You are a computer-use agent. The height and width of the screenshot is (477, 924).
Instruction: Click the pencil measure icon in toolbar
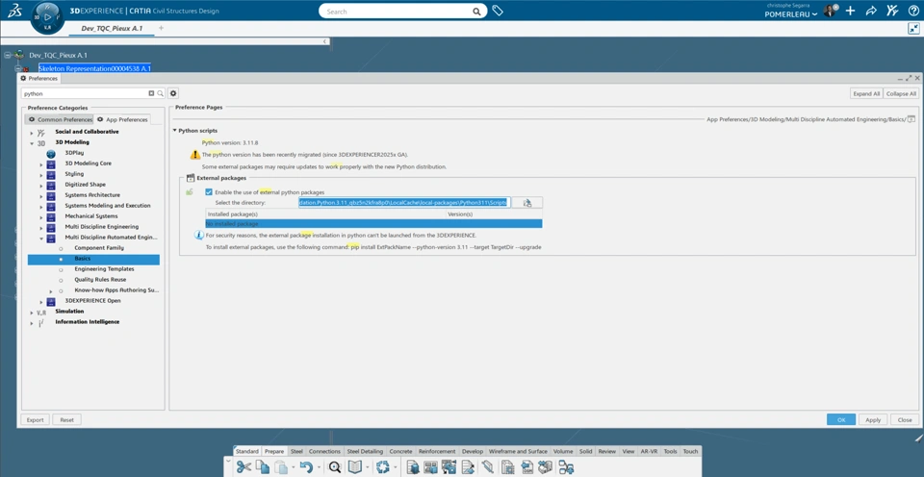pyautogui.click(x=487, y=467)
